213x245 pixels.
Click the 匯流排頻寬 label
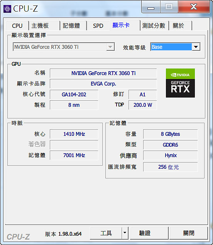(x=122, y=167)
